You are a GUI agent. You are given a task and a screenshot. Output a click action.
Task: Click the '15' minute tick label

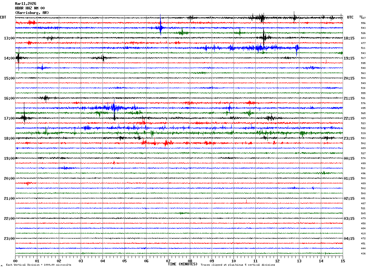point(343,261)
